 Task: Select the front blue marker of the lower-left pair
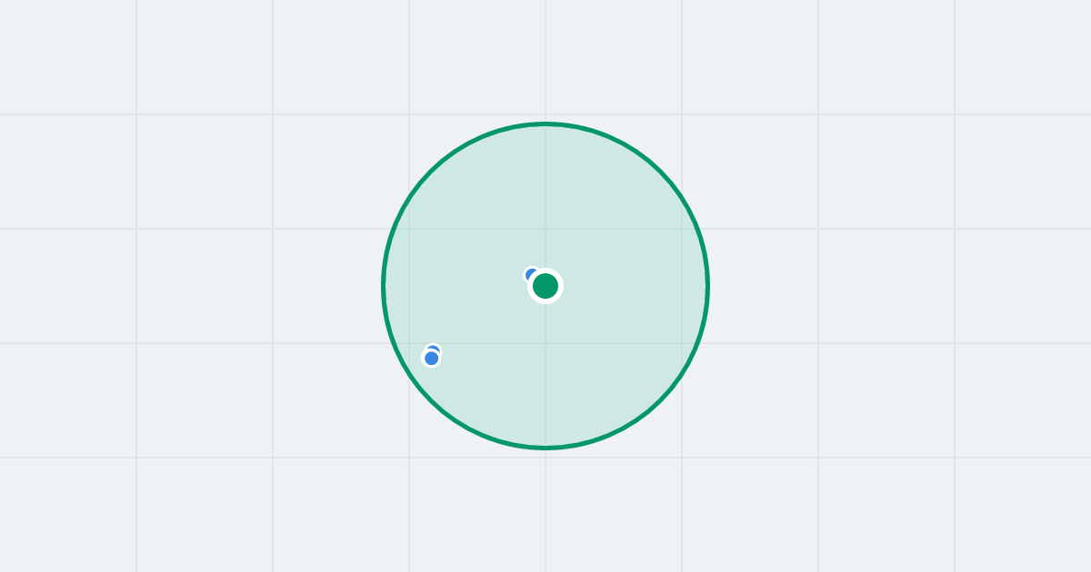point(432,359)
